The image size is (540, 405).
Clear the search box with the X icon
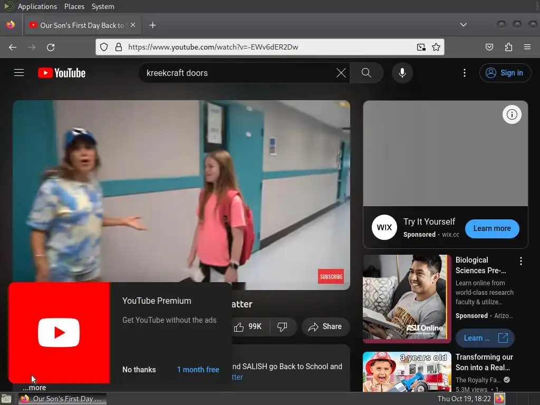pos(341,73)
